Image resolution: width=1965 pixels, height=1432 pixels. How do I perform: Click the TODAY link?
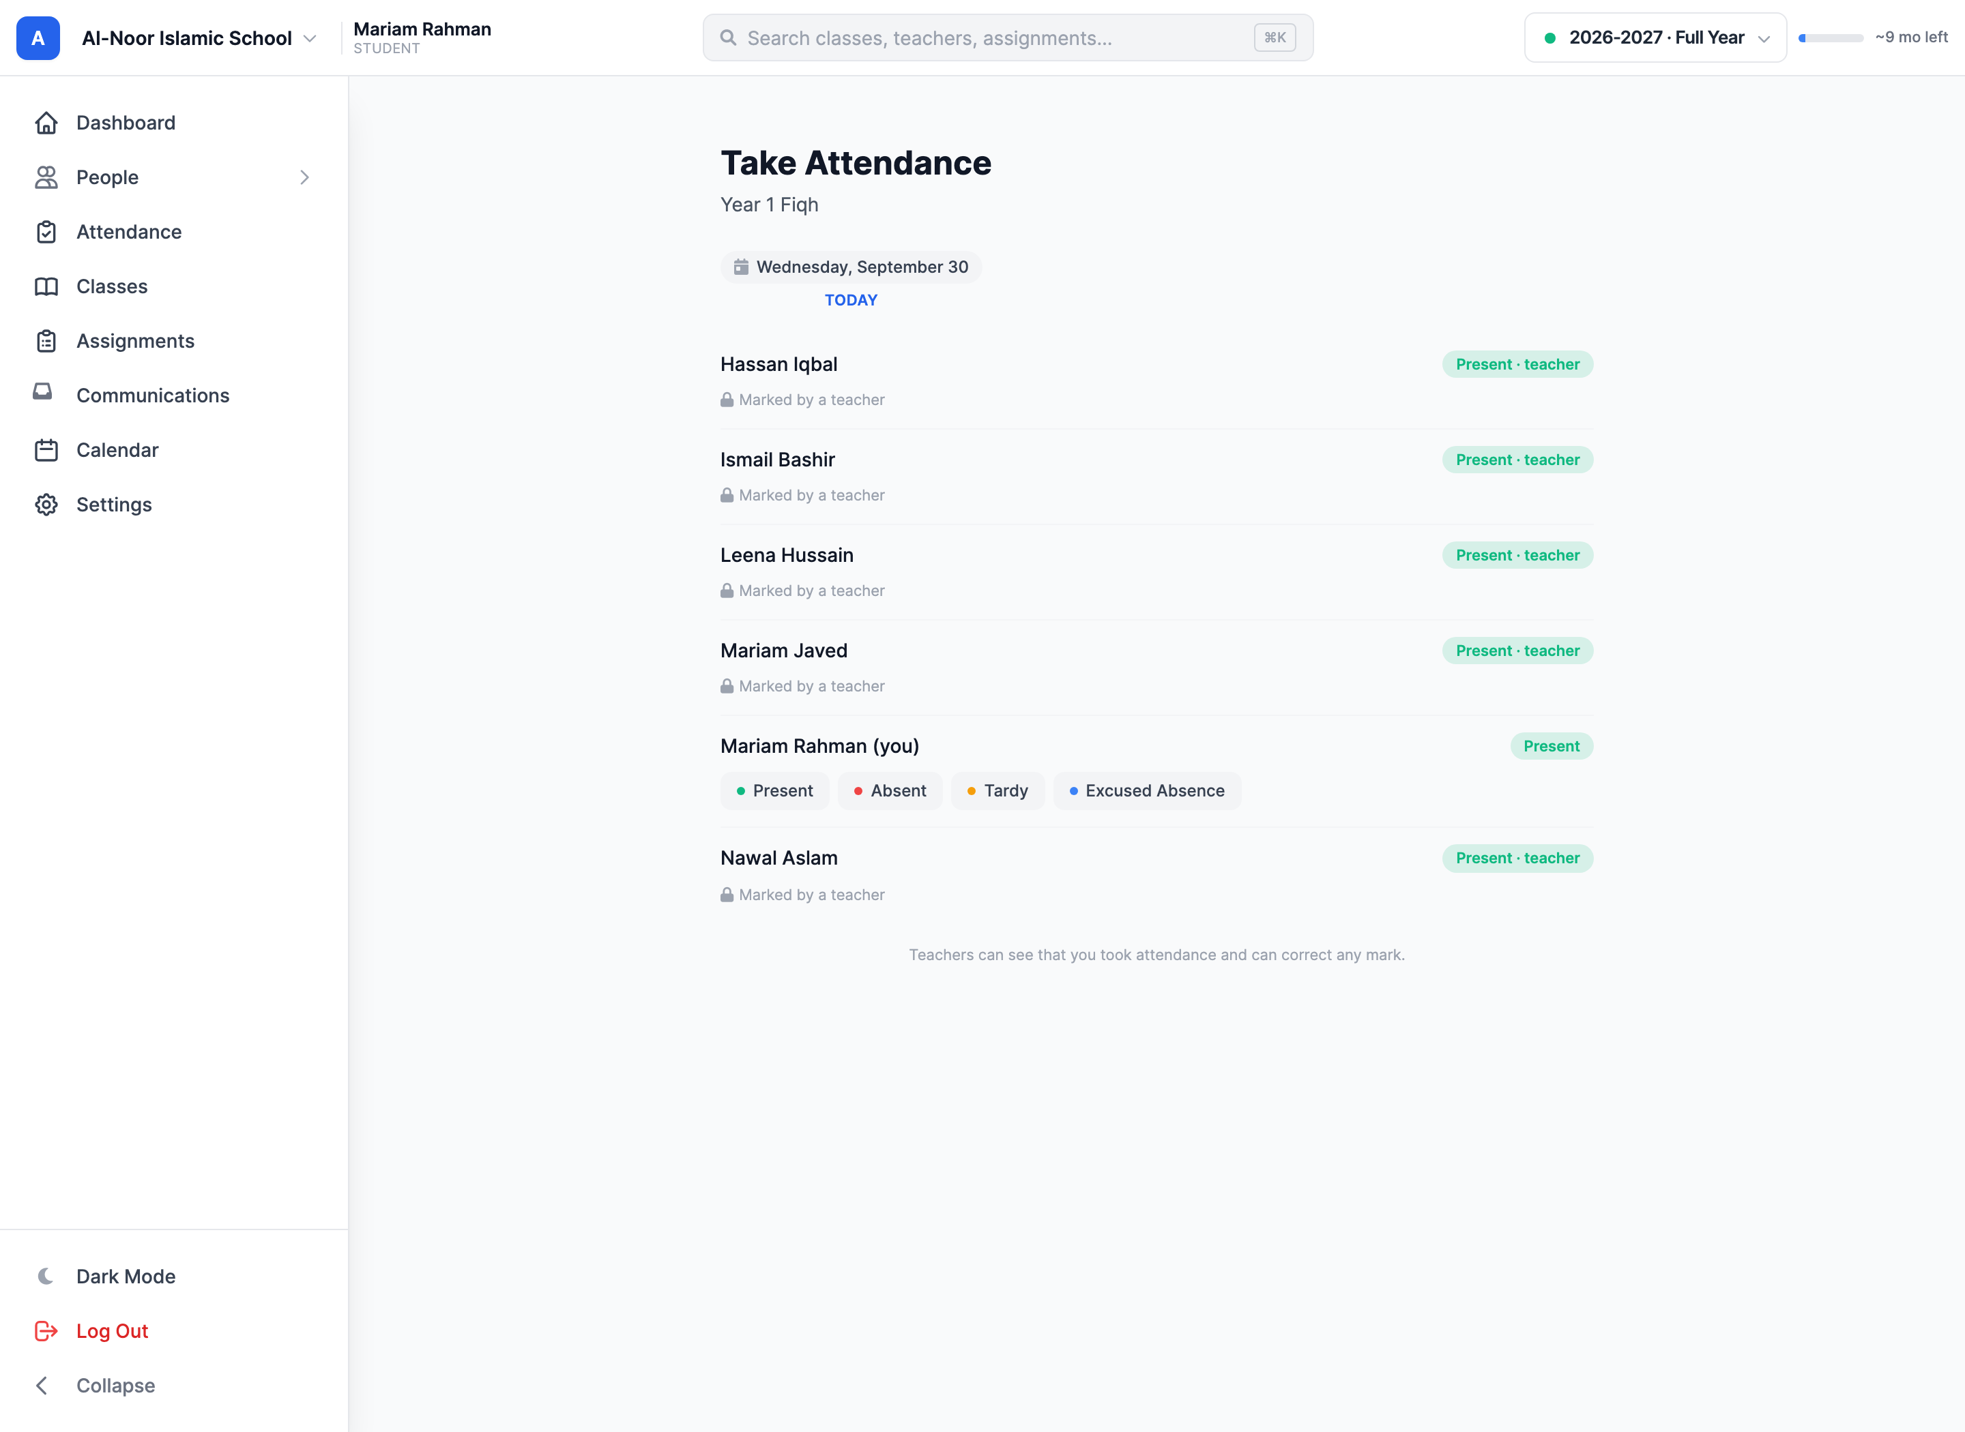[851, 300]
